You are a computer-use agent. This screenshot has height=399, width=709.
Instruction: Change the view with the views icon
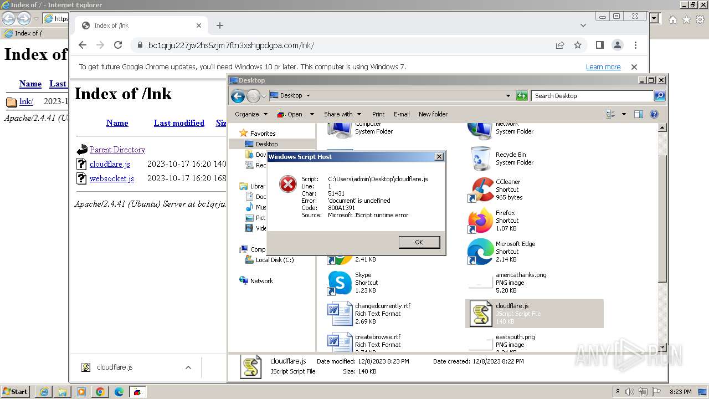coord(611,114)
